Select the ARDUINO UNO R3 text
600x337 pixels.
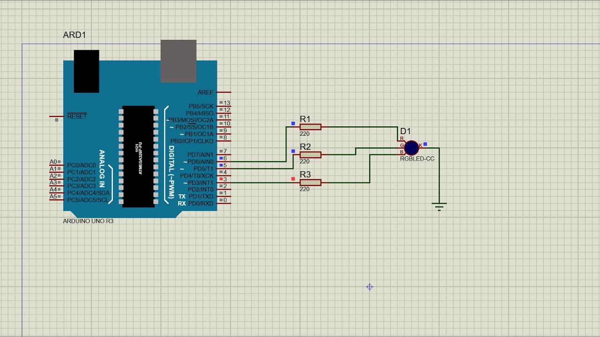click(x=88, y=221)
